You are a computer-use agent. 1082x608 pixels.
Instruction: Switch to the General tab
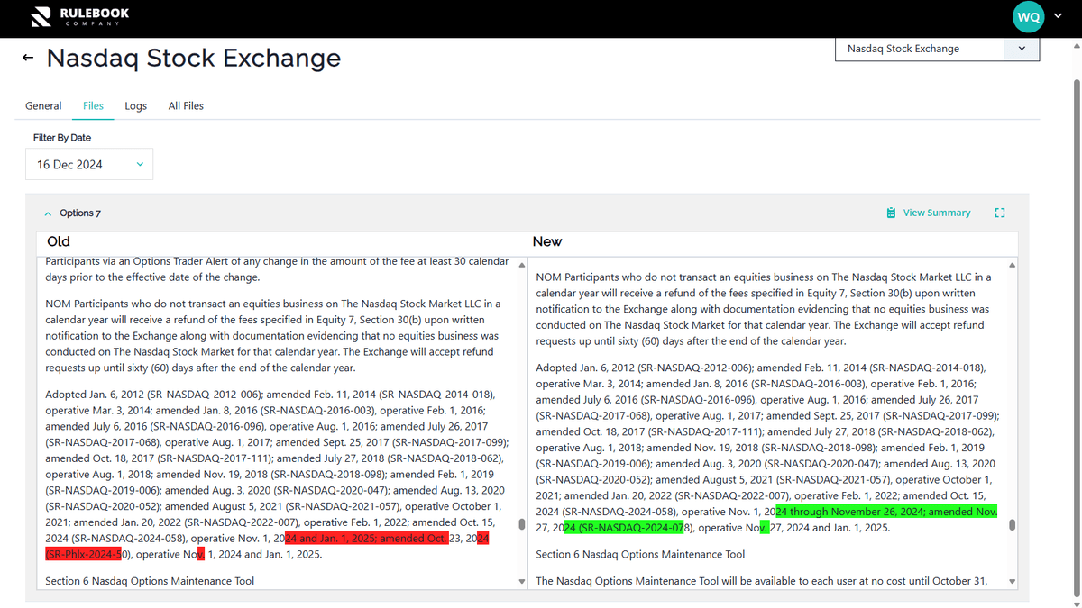tap(43, 105)
